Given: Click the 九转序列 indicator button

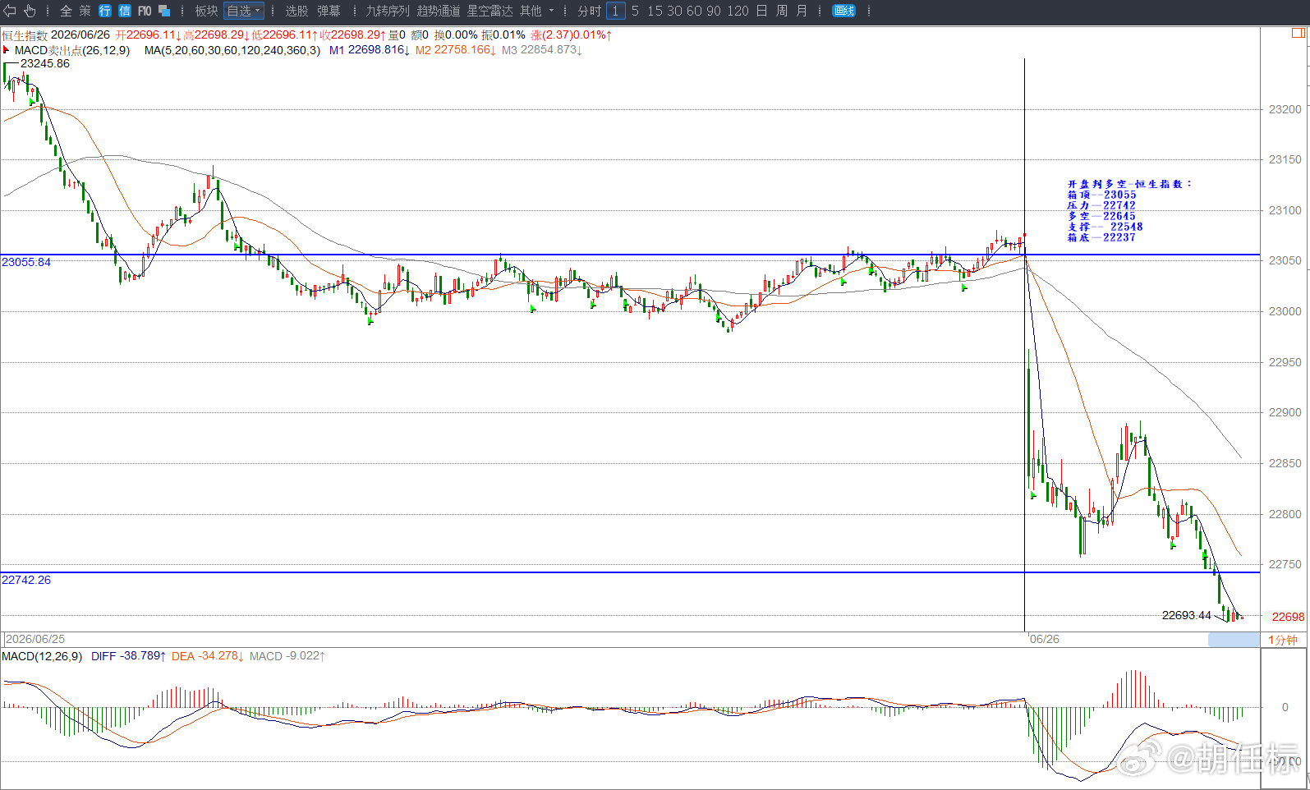Looking at the screenshot, I should click(x=387, y=11).
